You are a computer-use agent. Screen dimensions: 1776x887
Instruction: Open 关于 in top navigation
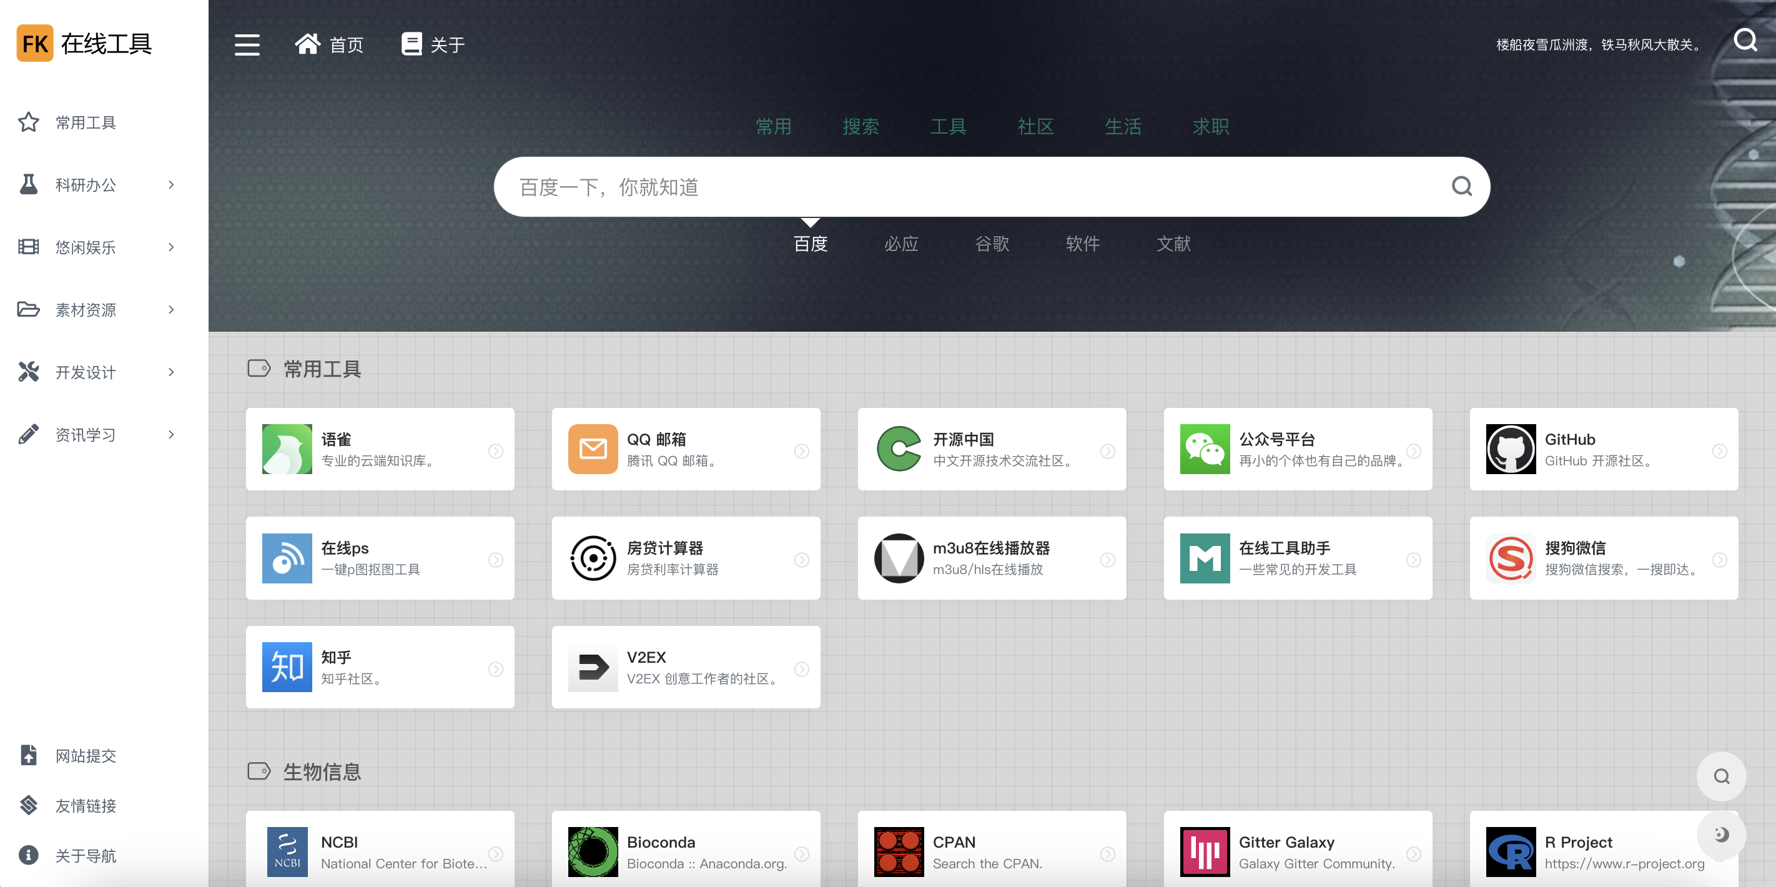433,45
